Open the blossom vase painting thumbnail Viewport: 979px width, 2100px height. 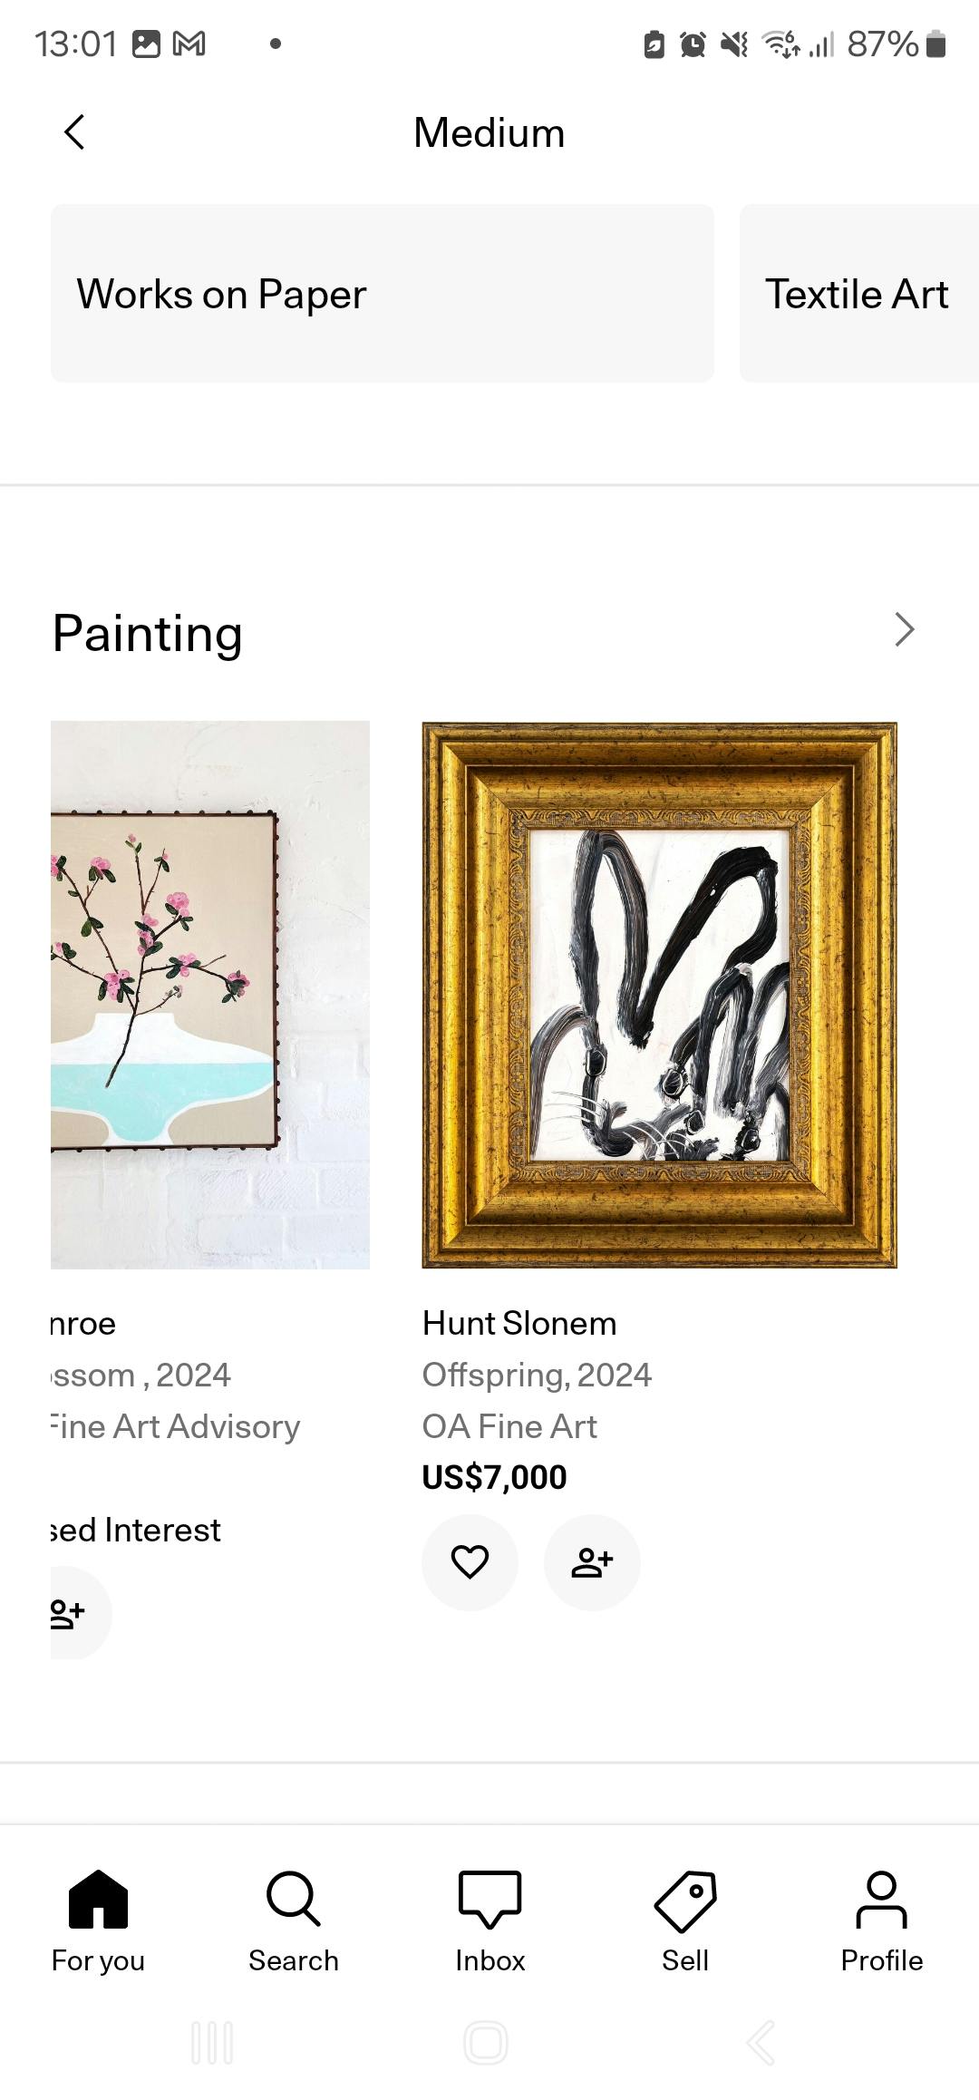(x=210, y=995)
